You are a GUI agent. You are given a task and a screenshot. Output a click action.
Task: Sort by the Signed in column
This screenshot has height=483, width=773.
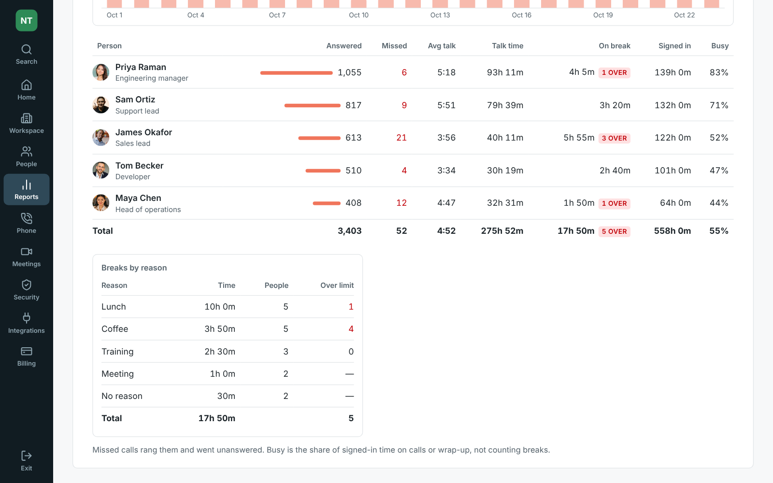click(674, 46)
